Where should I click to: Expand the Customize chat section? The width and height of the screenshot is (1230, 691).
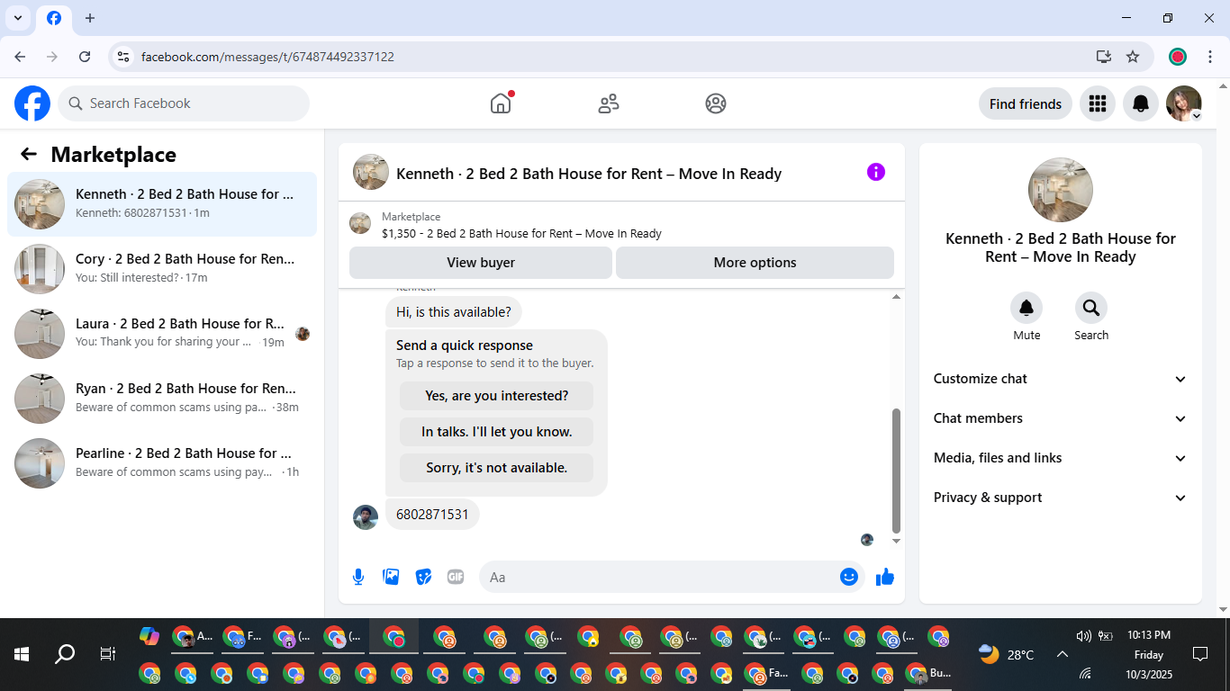(1061, 379)
